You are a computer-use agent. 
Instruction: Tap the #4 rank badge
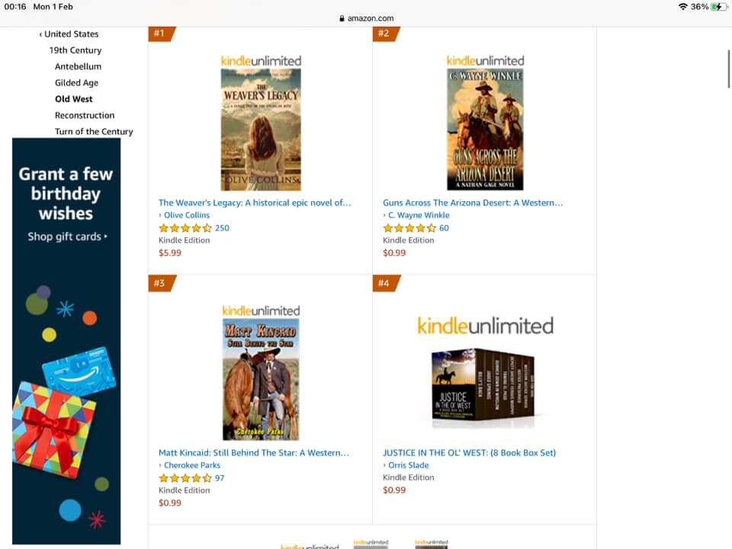click(386, 284)
